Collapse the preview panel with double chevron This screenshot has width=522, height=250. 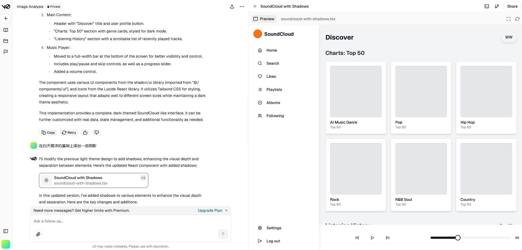pos(255,6)
